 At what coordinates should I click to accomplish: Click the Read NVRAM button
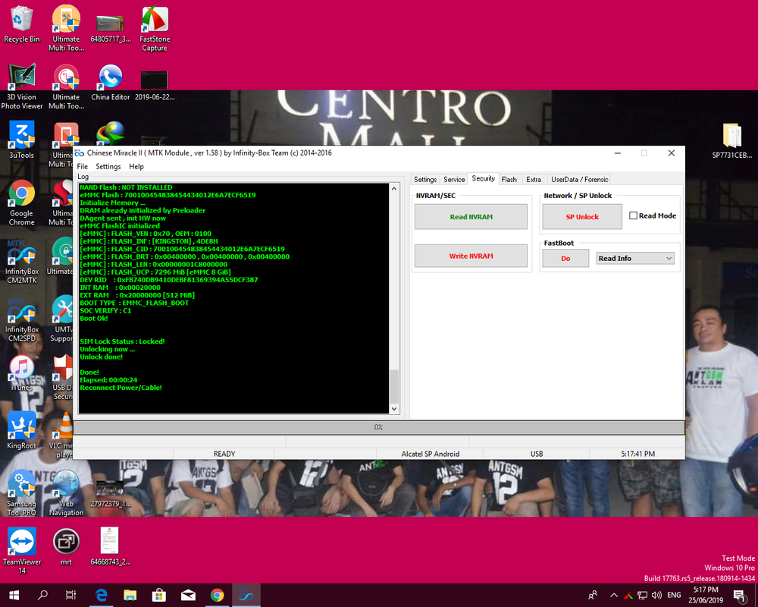coord(471,217)
